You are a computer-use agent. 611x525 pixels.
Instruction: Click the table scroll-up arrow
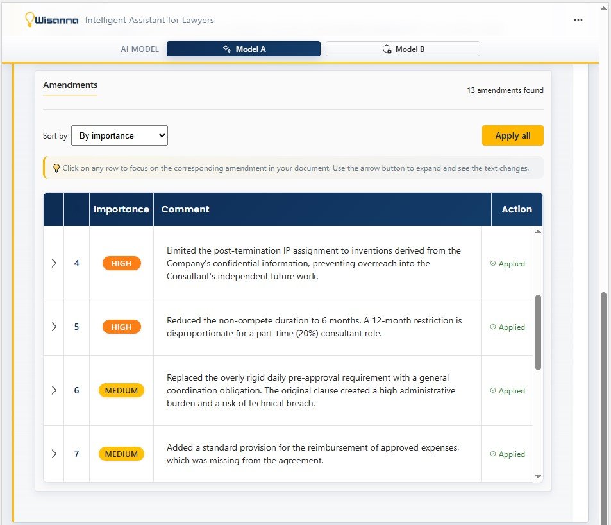tap(538, 232)
